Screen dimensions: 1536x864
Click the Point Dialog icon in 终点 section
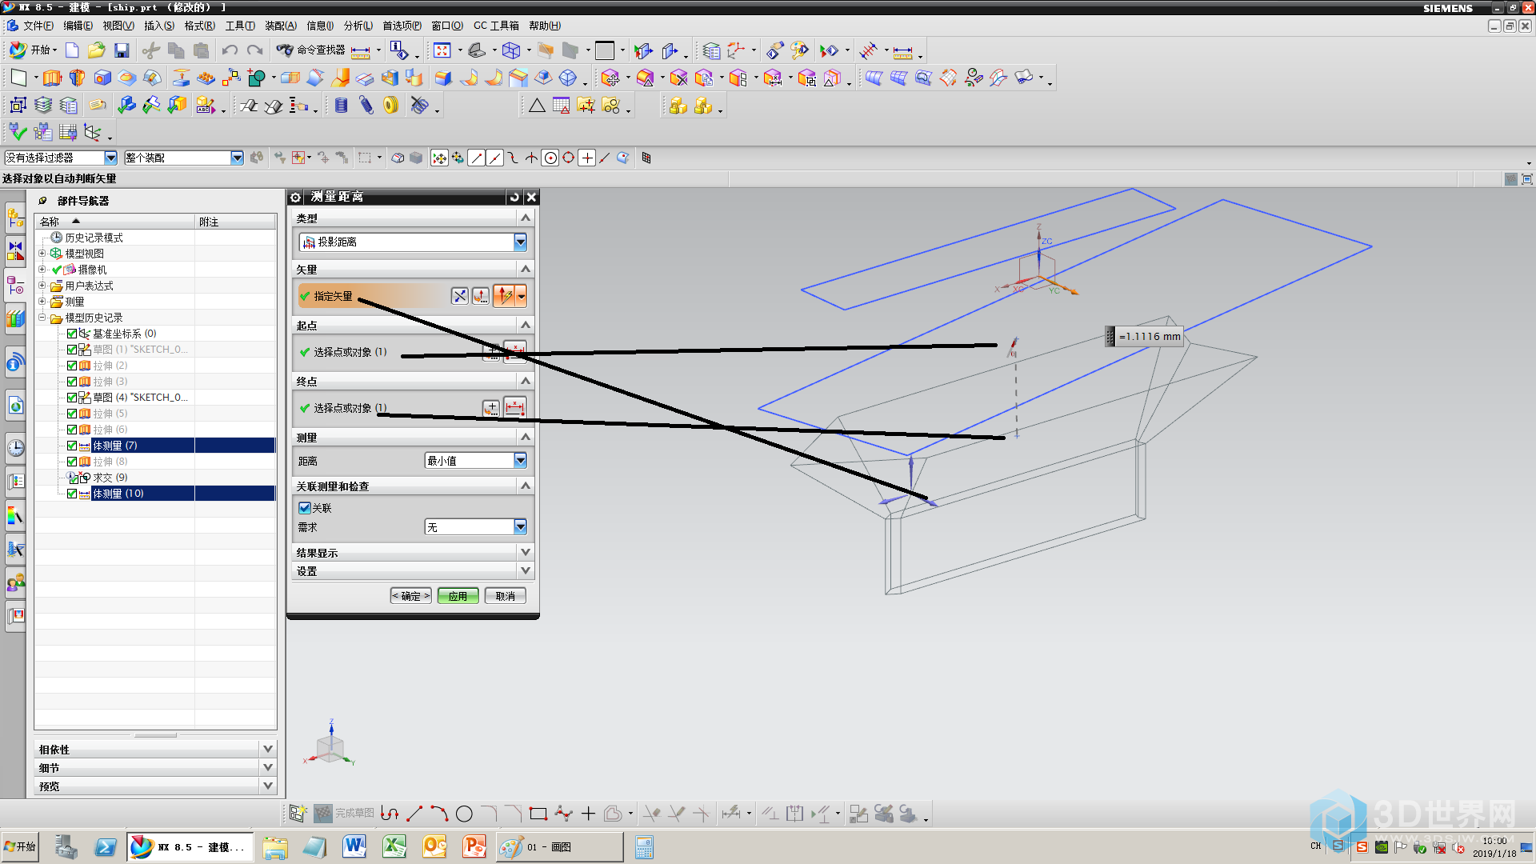tap(491, 408)
